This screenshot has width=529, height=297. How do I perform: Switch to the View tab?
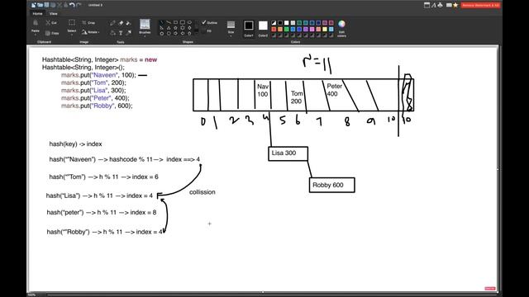(53, 14)
